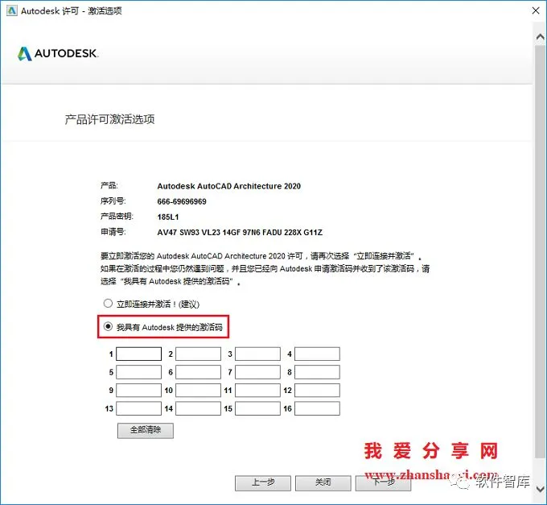Click activation code field 1
Screen dimensions: 547x505
(x=139, y=354)
